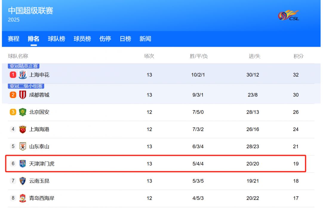Click the Shanghai Port team crest
323x208 pixels.
click(x=23, y=129)
